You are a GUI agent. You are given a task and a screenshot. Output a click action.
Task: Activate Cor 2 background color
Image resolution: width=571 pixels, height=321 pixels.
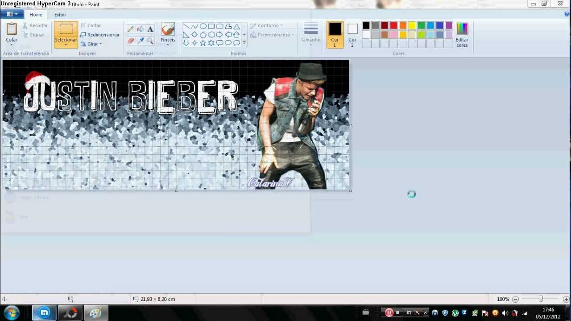coord(352,35)
